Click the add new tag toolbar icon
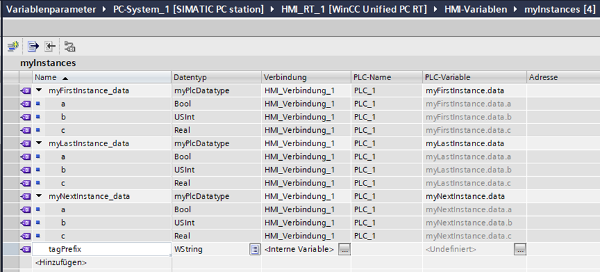600x272 pixels. 13,46
